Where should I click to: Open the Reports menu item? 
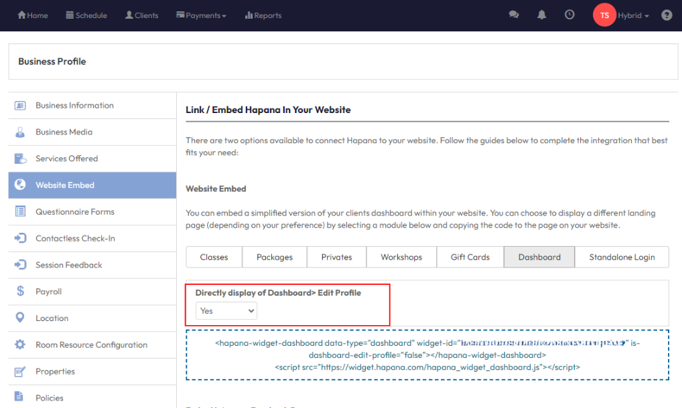coord(263,15)
